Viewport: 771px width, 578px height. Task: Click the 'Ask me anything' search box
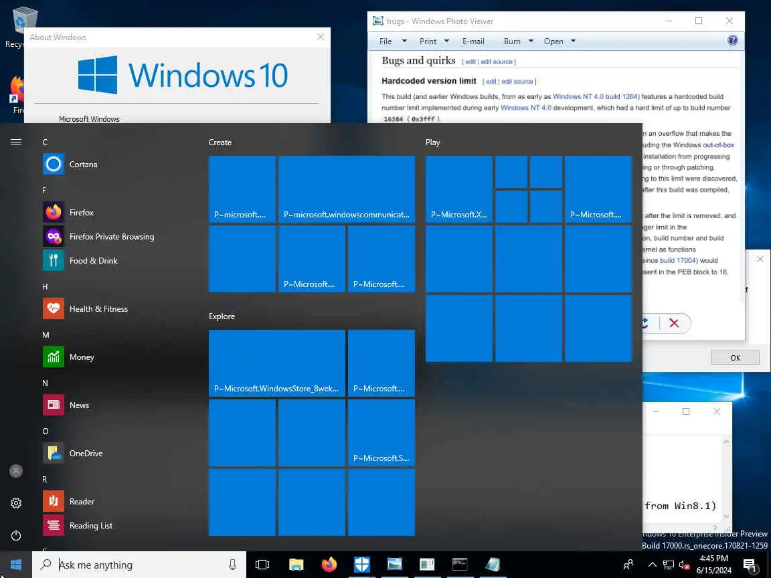[139, 565]
